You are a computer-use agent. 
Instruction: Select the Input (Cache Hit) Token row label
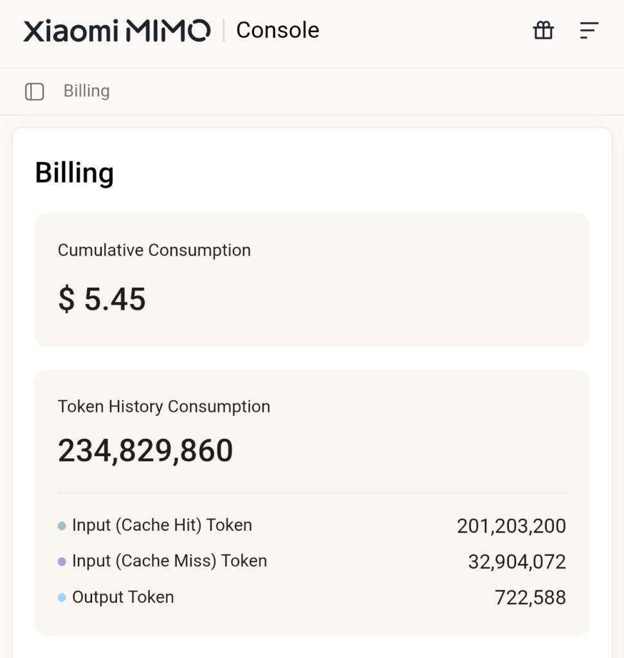[x=162, y=526]
